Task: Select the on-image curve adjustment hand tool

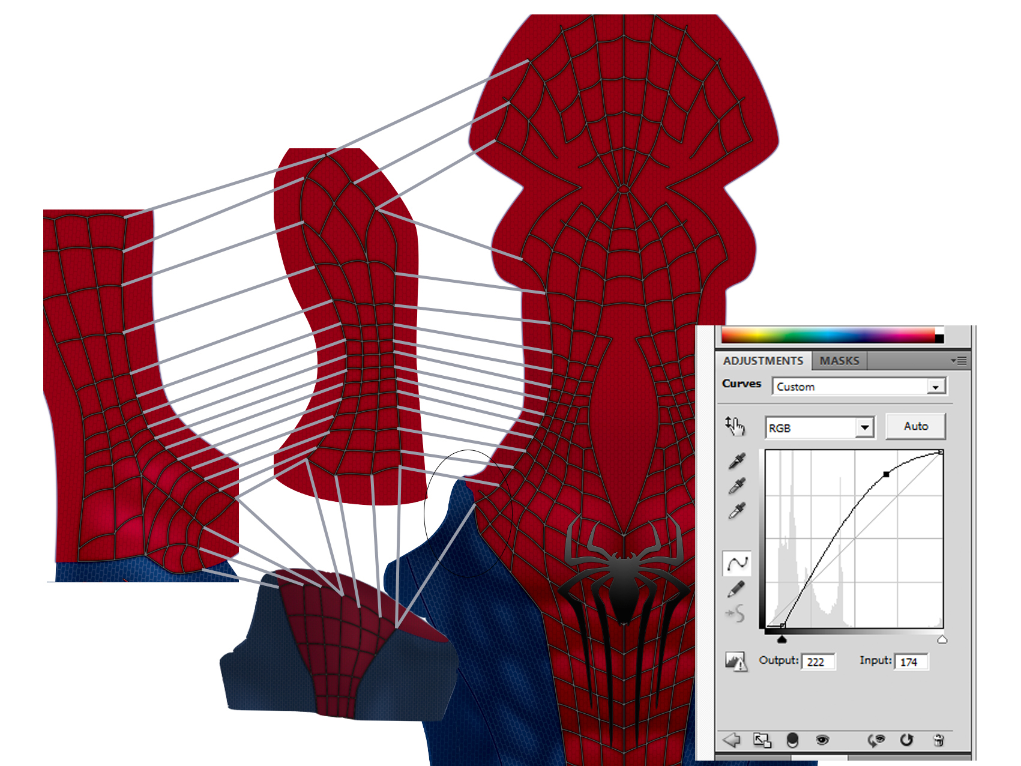Action: [x=735, y=426]
